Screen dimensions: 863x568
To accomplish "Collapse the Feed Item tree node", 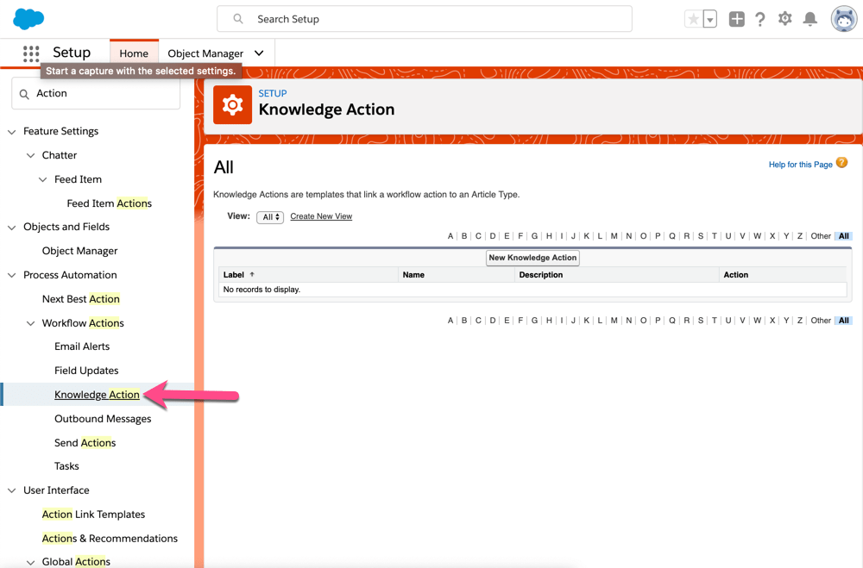I will click(42, 180).
